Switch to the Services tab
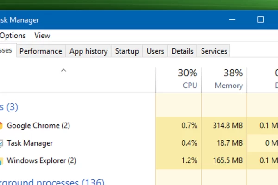Image resolution: width=278 pixels, height=185 pixels. [x=214, y=51]
